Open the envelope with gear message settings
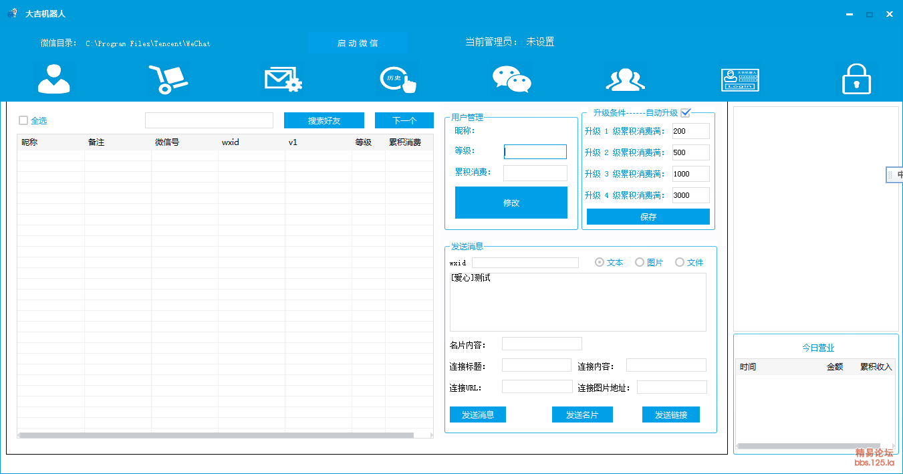Screen dimensions: 903x474 (283, 79)
